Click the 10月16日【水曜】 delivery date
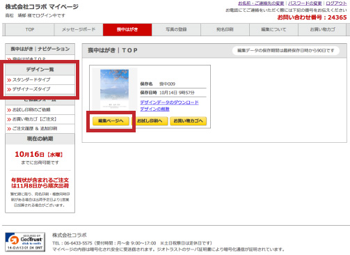Image resolution: width=350 pixels, height=255 pixels. pos(39,155)
